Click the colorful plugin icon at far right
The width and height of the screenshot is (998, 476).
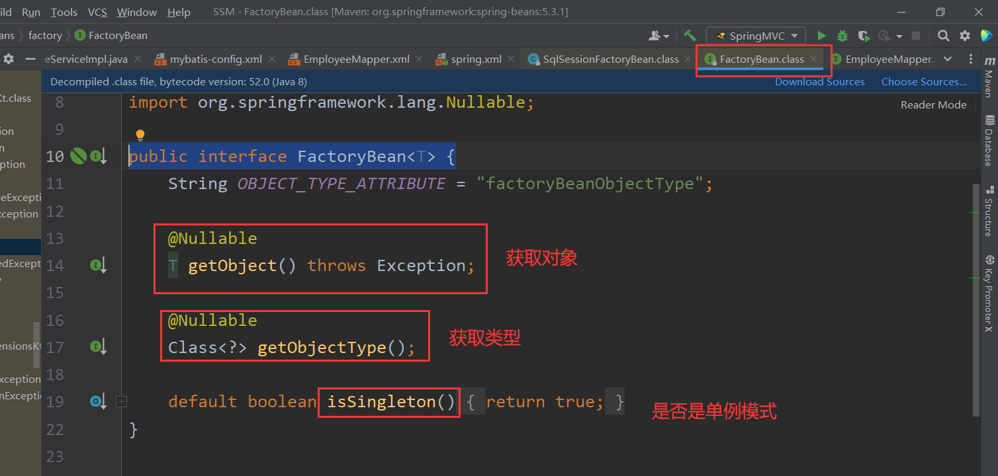(986, 36)
